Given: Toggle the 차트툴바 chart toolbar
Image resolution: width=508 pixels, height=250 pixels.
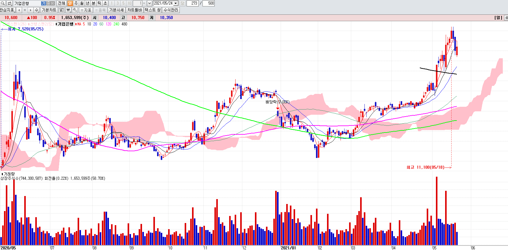Looking at the screenshot, I should (x=135, y=10).
